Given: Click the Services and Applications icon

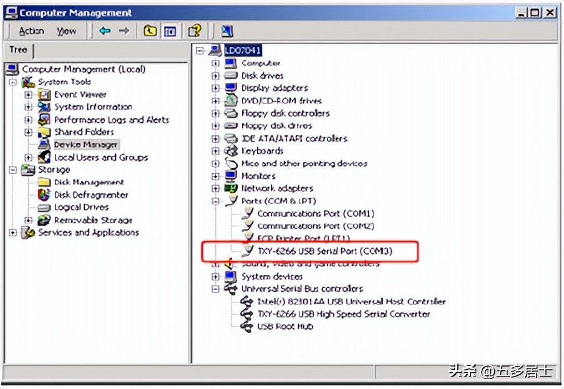Looking at the screenshot, I should pyautogui.click(x=27, y=233).
